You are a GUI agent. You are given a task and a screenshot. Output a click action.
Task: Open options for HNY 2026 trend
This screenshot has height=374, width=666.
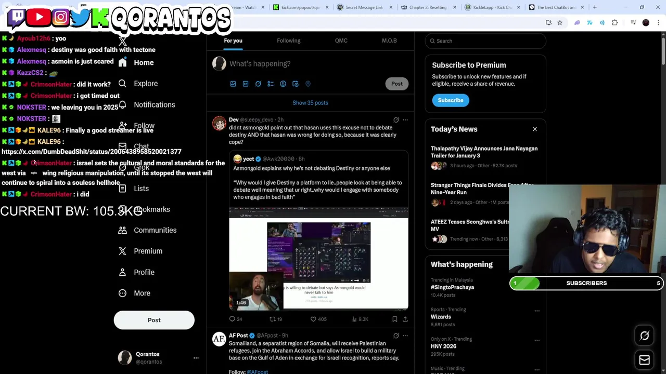tap(537, 340)
